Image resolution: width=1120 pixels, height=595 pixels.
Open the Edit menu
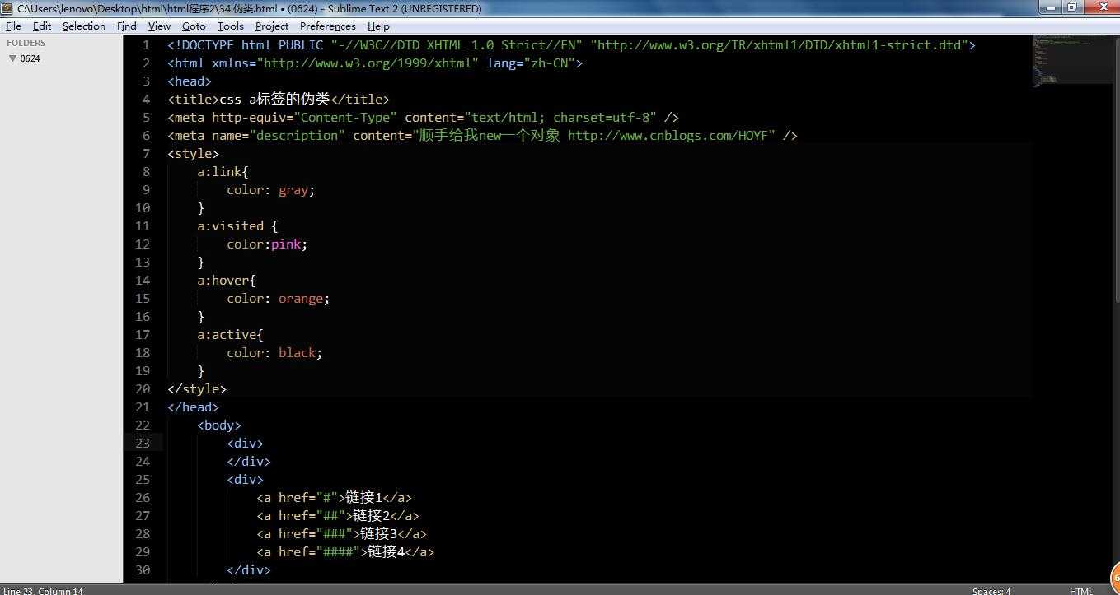tap(42, 26)
